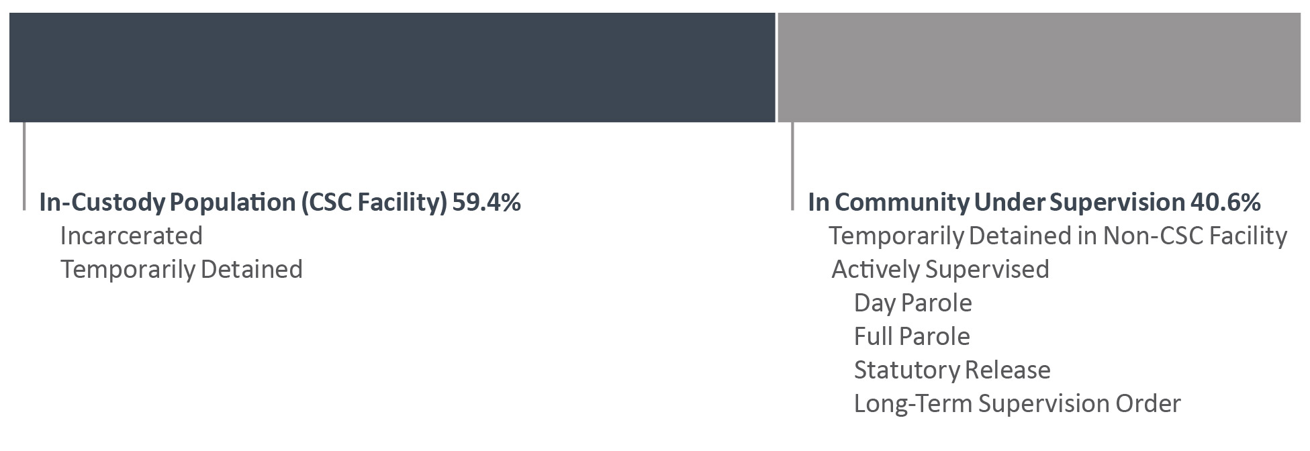The width and height of the screenshot is (1310, 451).
Task: Choose the Day Parole entry
Action: [x=913, y=303]
